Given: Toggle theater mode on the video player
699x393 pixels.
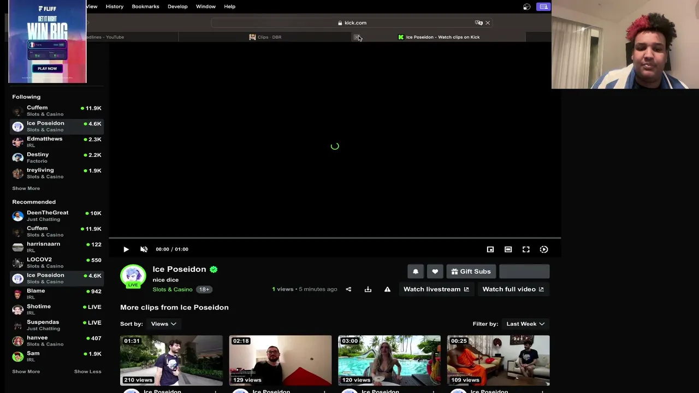Looking at the screenshot, I should pos(508,249).
